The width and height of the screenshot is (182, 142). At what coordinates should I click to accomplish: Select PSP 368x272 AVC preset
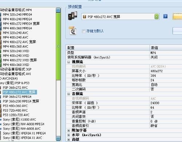(15, 88)
